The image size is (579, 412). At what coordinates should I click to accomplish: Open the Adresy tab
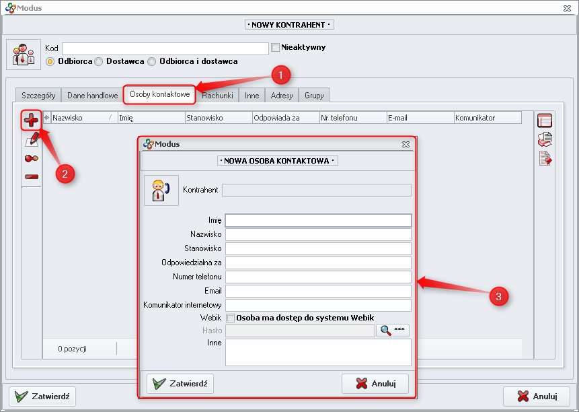point(282,96)
